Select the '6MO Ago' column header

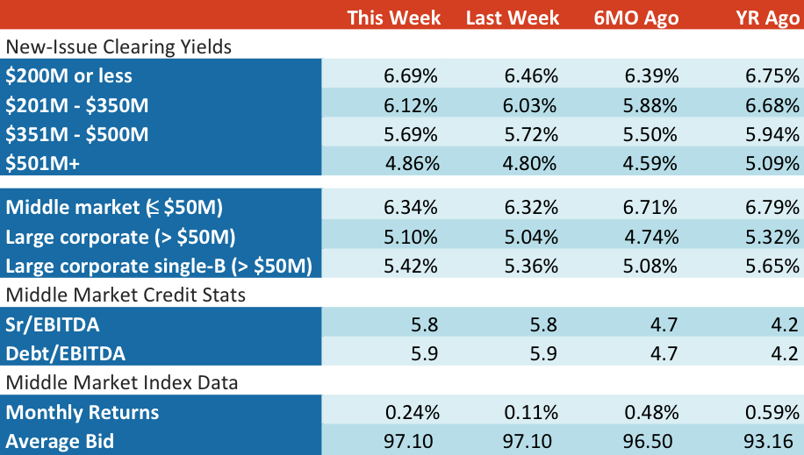(635, 18)
